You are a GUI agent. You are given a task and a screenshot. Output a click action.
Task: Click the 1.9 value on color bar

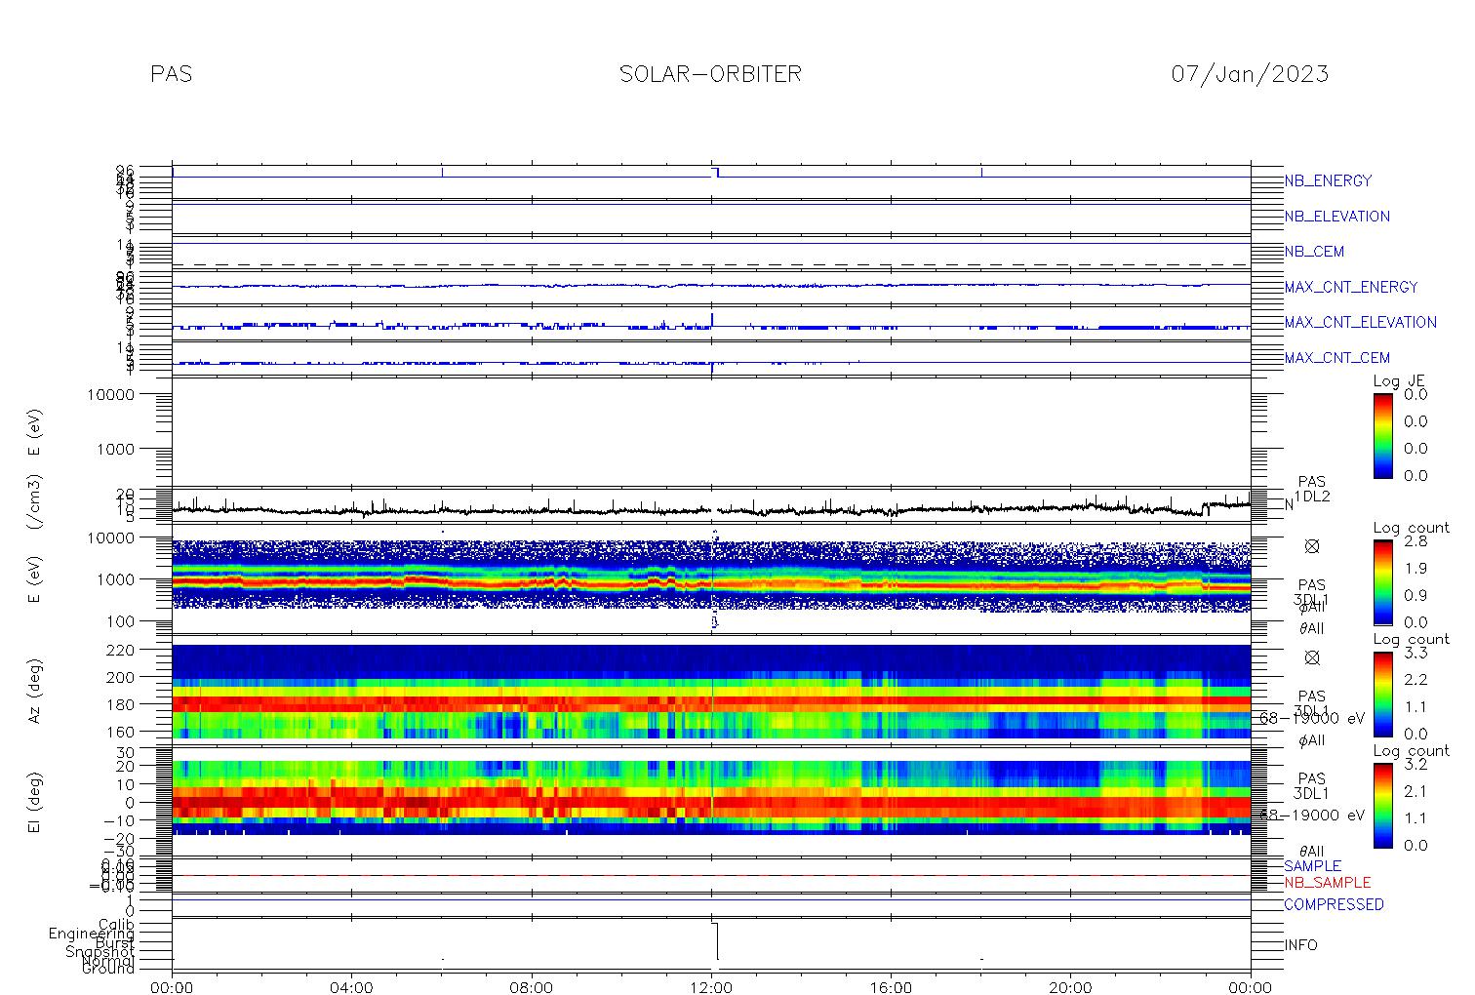(1415, 568)
